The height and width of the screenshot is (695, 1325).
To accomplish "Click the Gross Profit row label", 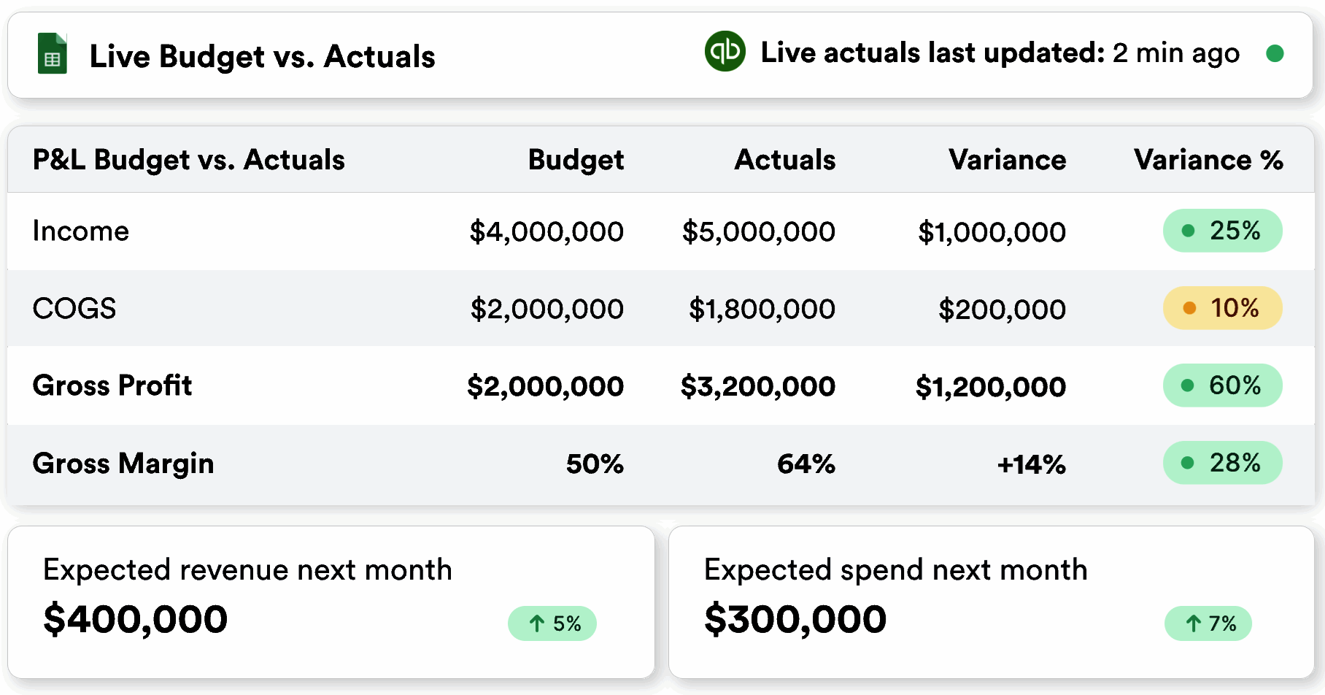I will 112,385.
